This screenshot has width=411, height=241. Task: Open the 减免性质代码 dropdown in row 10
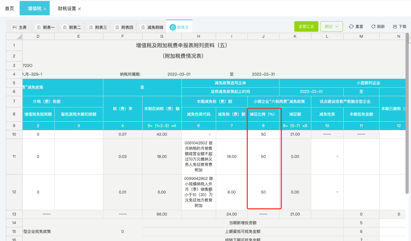210,134
